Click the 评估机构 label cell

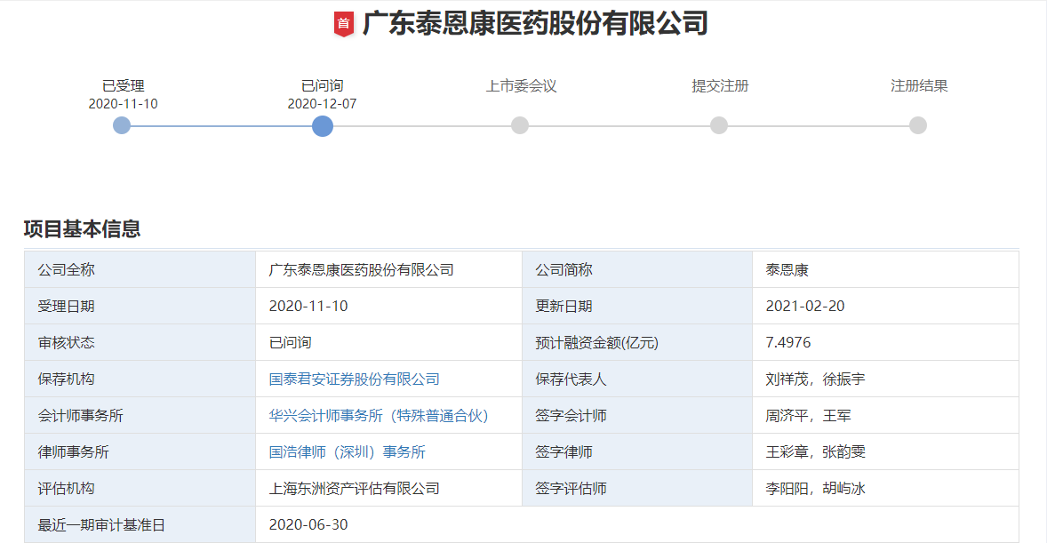tap(140, 488)
